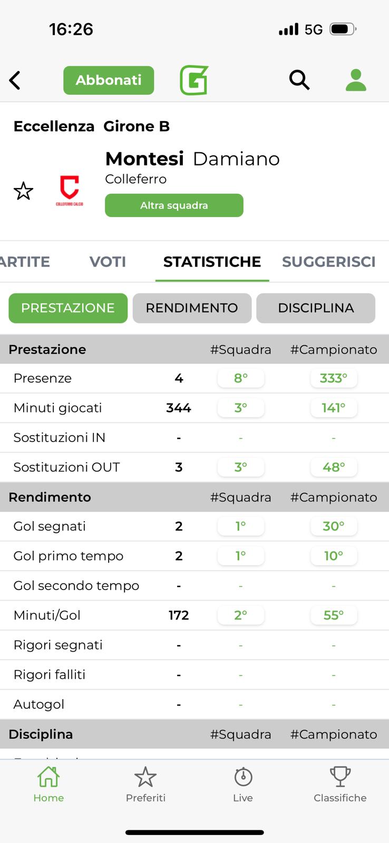
Task: Open Preferiti star in bottom bar
Action: click(145, 784)
